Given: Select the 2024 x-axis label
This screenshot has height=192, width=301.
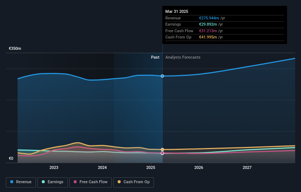Looking at the screenshot, I should 102,167.
